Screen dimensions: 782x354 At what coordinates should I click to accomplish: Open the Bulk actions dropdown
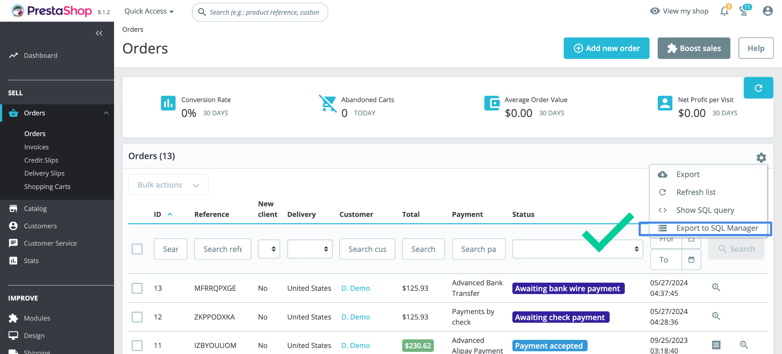(x=168, y=185)
